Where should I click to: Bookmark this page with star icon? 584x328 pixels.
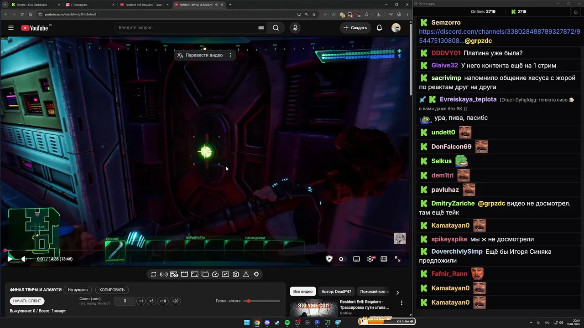(x=314, y=14)
